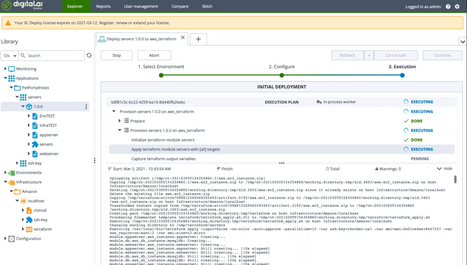The width and height of the screenshot is (467, 265).
Task: Abort the deployment task
Action: pos(154,55)
